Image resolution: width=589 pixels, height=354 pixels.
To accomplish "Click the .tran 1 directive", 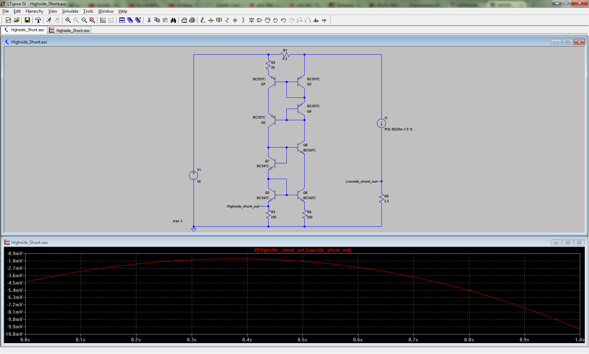I will click(x=177, y=221).
